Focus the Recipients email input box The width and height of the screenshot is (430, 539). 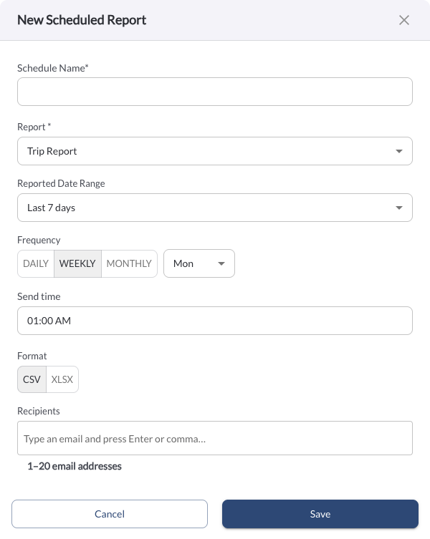pyautogui.click(x=215, y=438)
